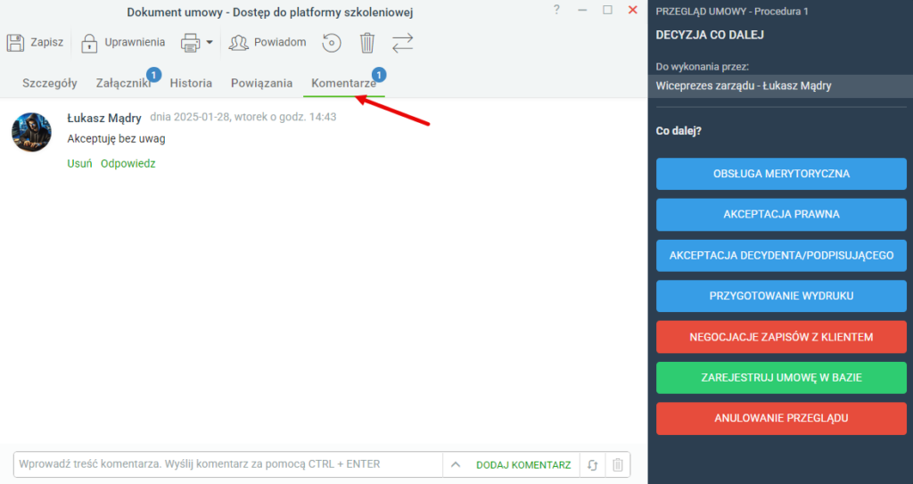The height and width of the screenshot is (484, 913).
Task: Minimize the document window
Action: coord(582,10)
